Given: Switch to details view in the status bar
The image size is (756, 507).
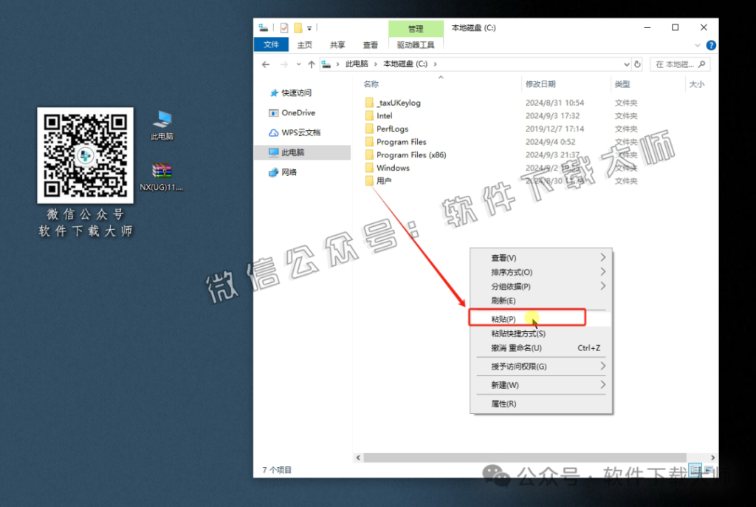Looking at the screenshot, I should click(x=695, y=469).
